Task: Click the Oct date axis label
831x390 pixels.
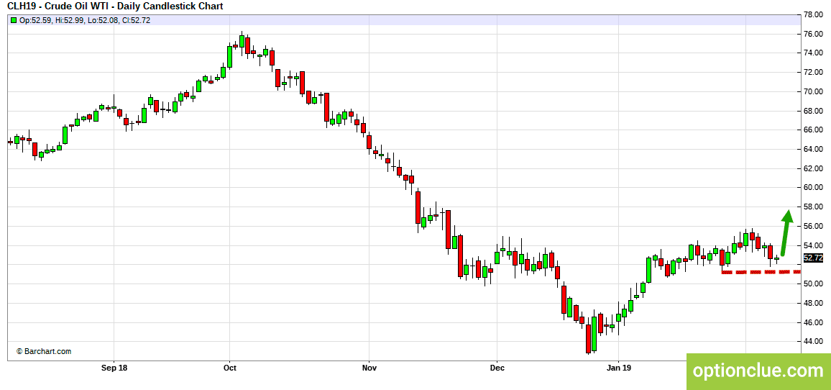Action: [229, 367]
